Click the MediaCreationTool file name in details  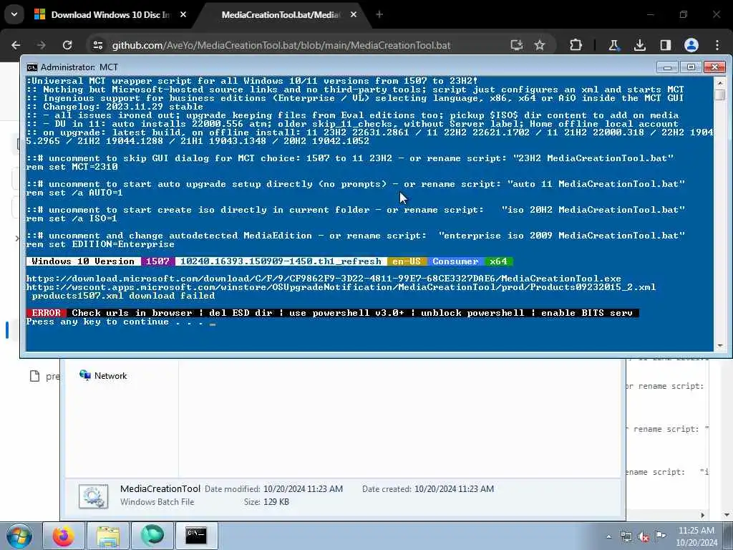(x=160, y=488)
